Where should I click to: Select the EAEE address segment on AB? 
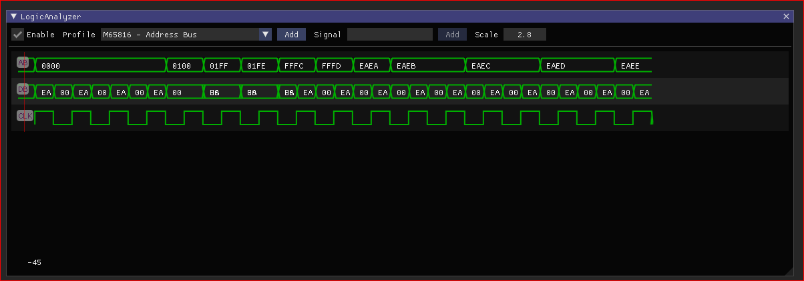(633, 65)
